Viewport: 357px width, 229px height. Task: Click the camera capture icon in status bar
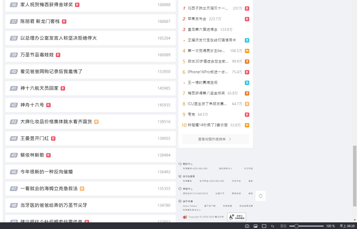(247, 226)
